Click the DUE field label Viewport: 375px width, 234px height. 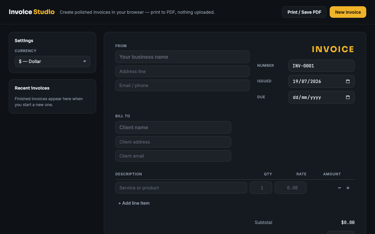(261, 97)
